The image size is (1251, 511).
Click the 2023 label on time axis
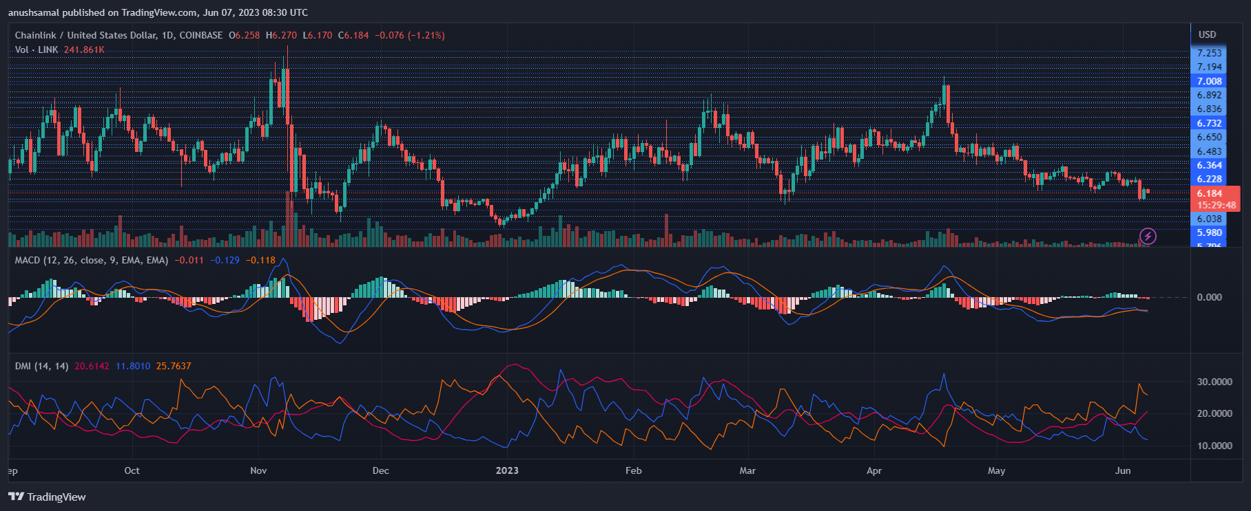pyautogui.click(x=507, y=470)
